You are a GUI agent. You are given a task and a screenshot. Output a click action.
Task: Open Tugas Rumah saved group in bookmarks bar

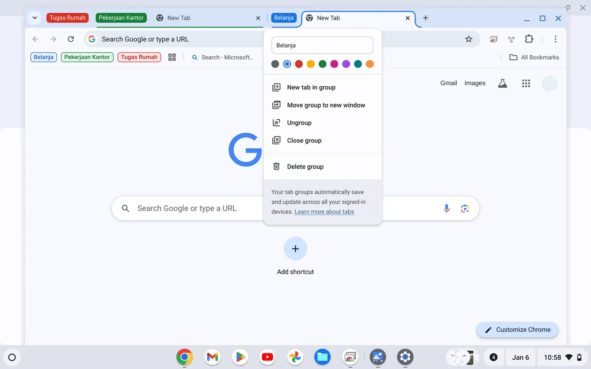[139, 57]
